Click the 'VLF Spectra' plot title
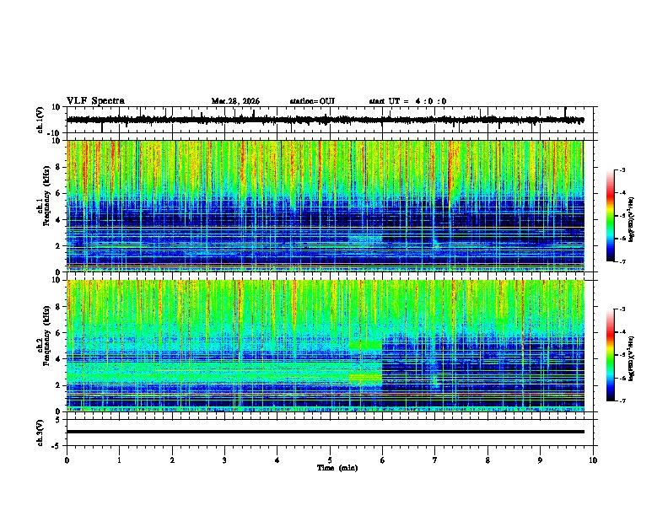 coord(95,101)
